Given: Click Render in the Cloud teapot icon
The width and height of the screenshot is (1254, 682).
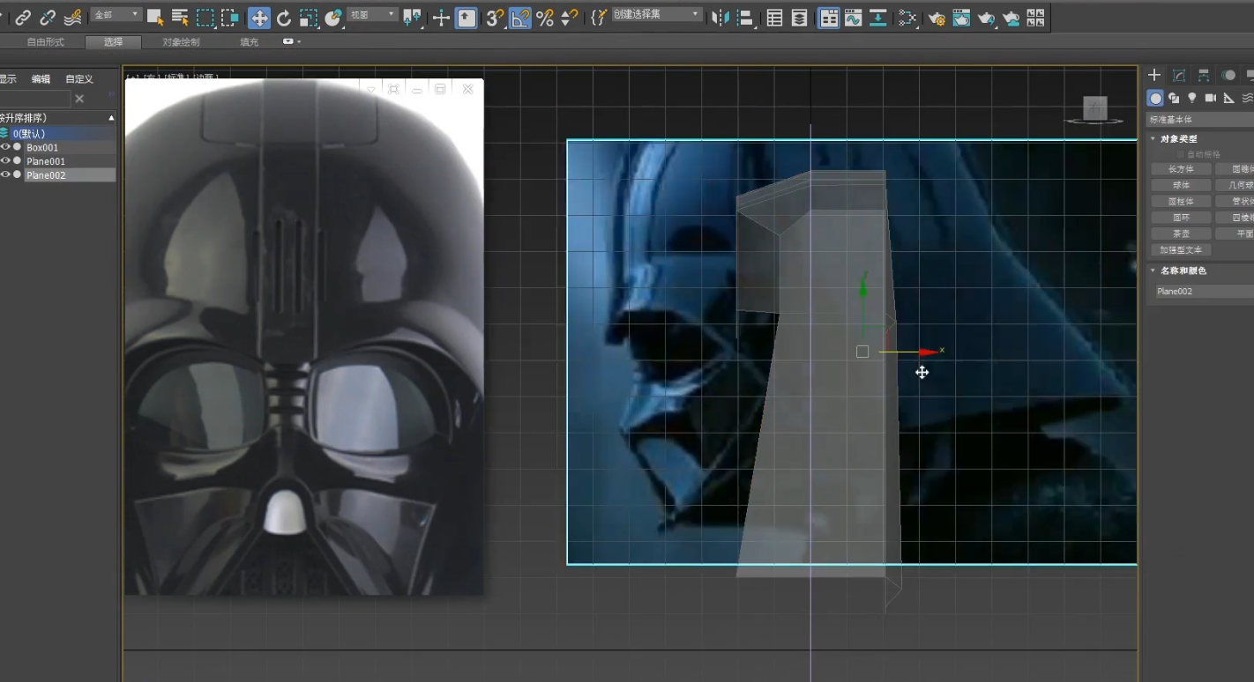Looking at the screenshot, I should point(1011,17).
